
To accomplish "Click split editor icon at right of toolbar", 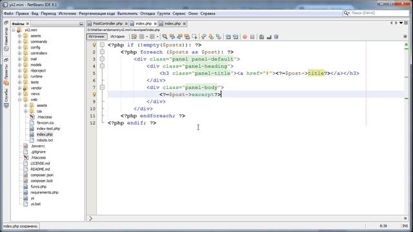I will 405,36.
